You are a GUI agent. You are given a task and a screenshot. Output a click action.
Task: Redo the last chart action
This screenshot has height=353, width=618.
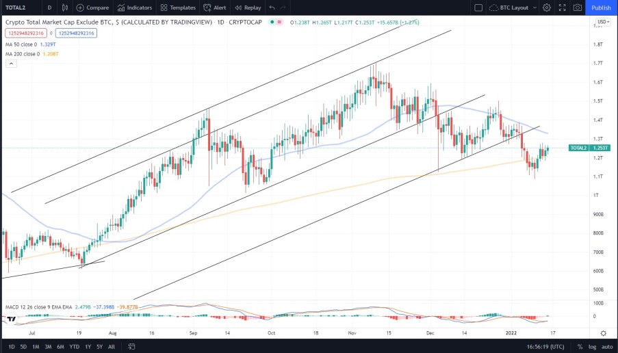(283, 8)
